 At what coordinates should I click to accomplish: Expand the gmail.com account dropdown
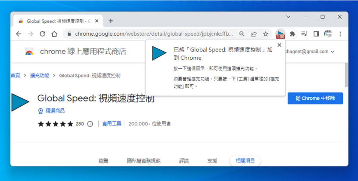[x=333, y=52]
